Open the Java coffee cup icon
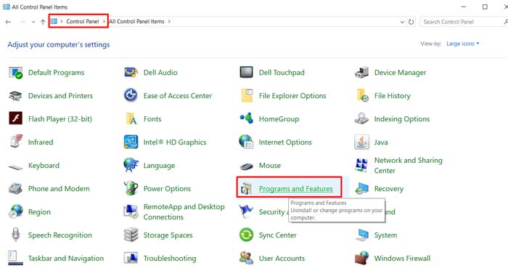Image resolution: width=508 pixels, height=271 pixels. [x=361, y=142]
